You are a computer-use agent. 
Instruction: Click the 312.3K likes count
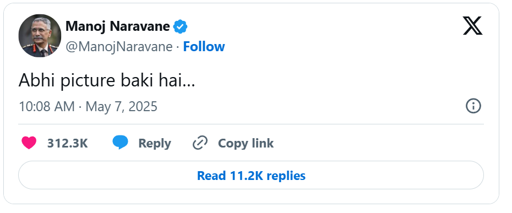coord(68,143)
